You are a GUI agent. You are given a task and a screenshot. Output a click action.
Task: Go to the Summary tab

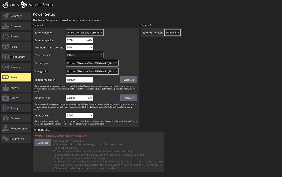point(16,16)
